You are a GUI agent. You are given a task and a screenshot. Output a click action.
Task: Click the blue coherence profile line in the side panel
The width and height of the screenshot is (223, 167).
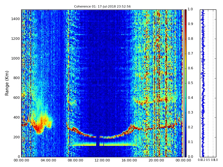(203, 83)
